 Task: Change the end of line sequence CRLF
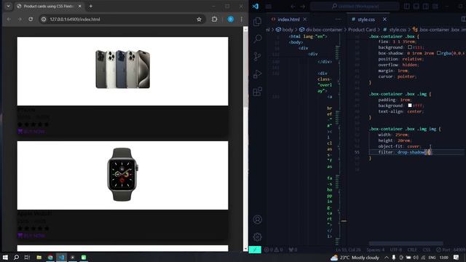coord(412,250)
